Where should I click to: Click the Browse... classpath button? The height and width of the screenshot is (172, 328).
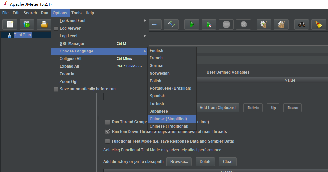(x=179, y=162)
